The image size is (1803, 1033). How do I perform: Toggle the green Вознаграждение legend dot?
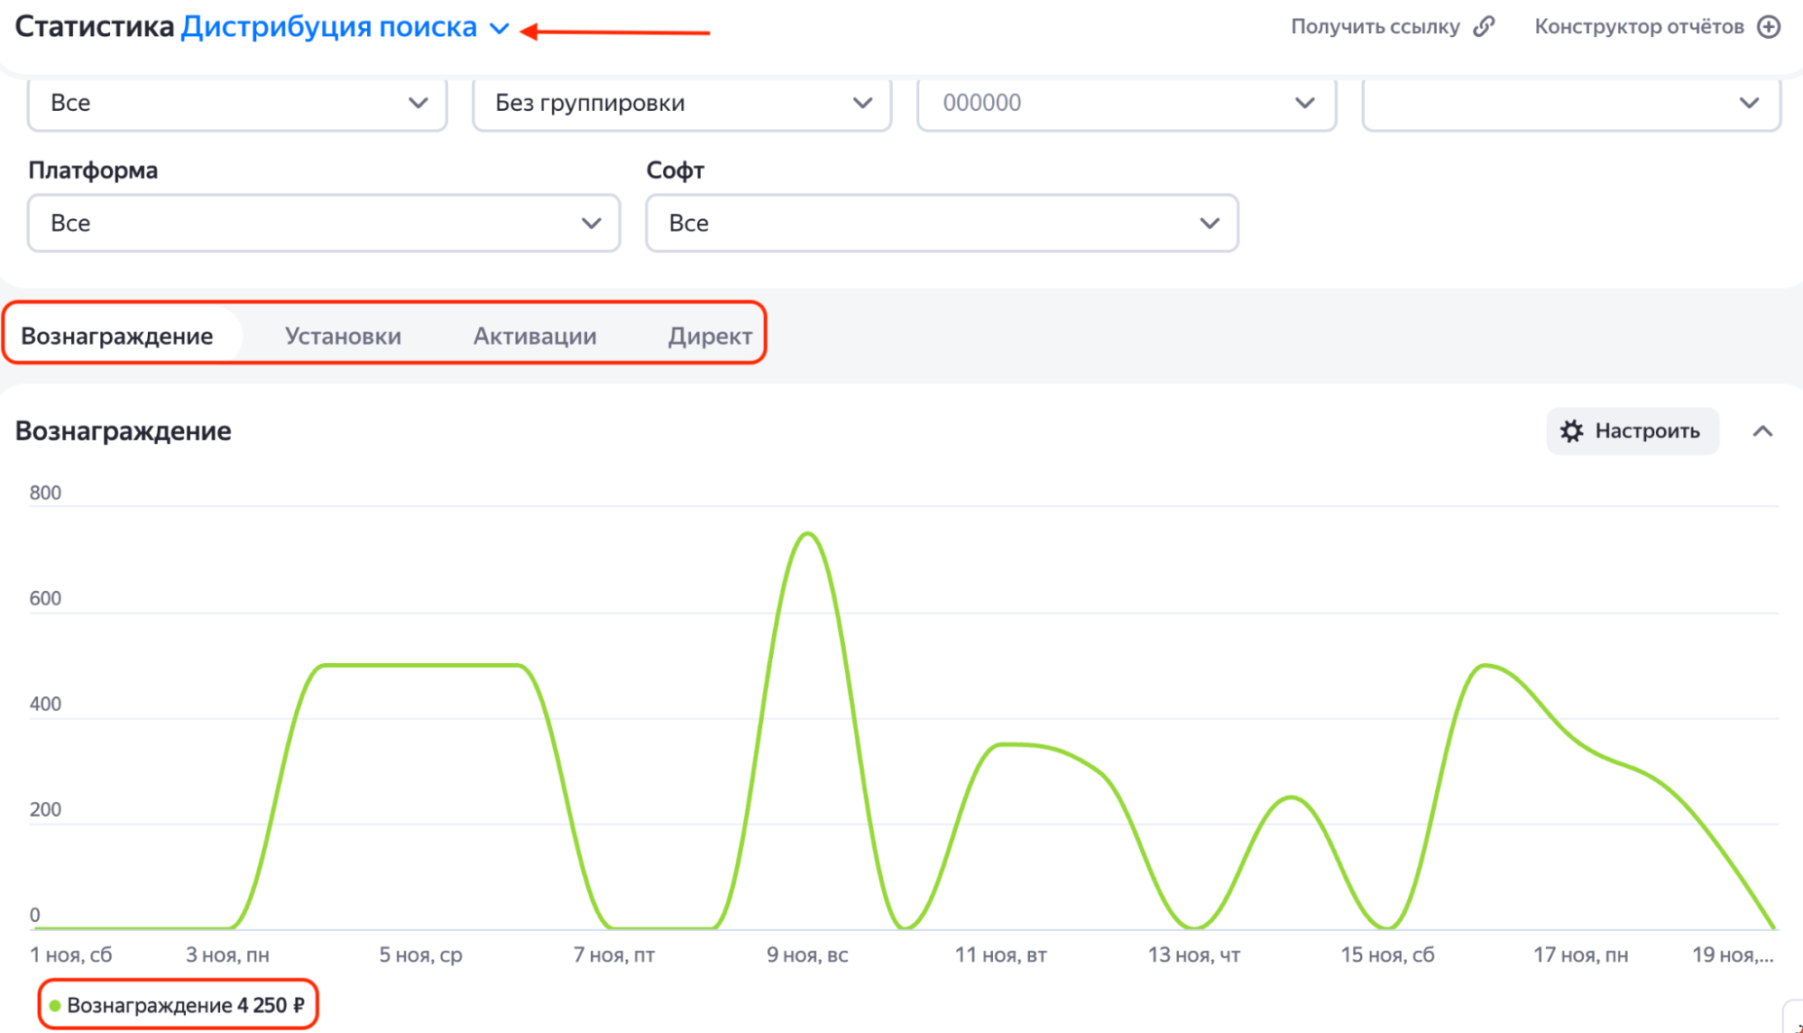coord(55,1005)
